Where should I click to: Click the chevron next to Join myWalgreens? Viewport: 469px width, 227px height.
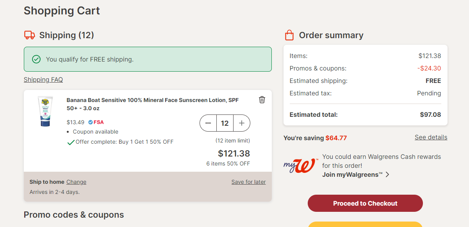click(387, 174)
